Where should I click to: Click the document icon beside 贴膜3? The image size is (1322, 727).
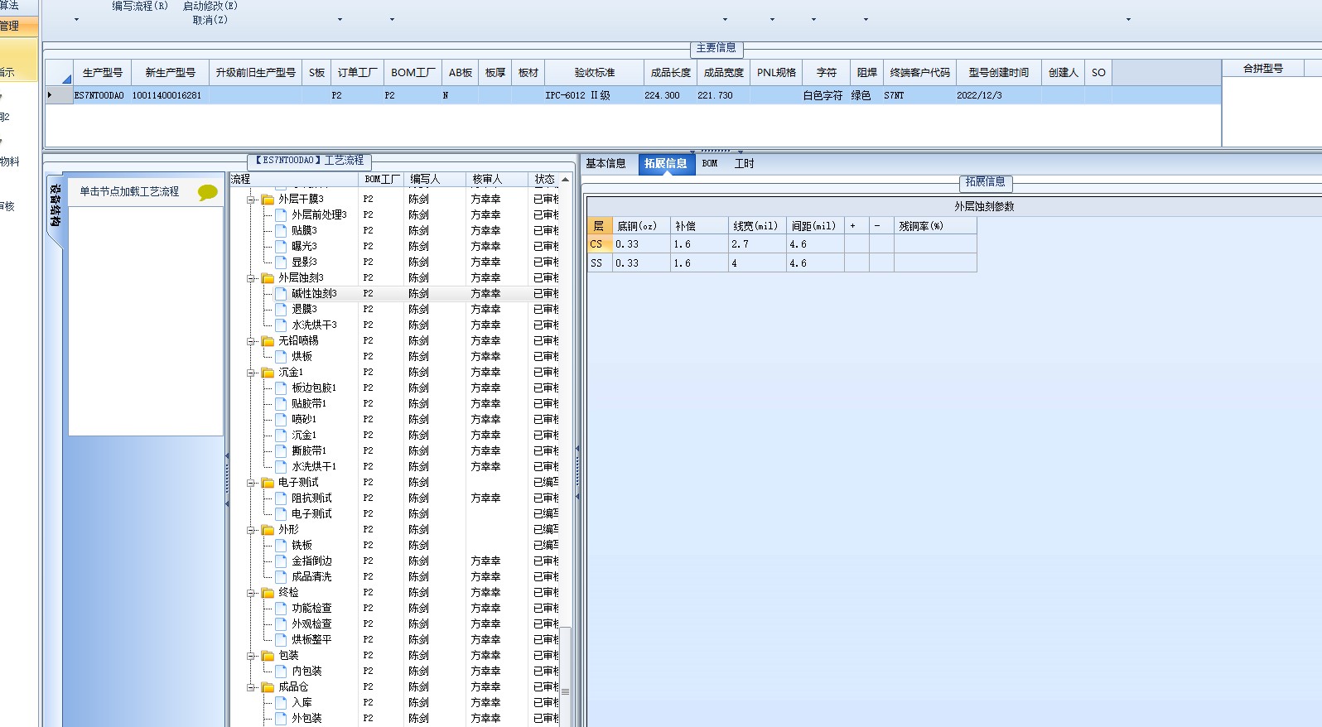281,230
